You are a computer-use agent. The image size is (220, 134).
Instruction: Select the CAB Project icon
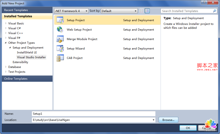coord(60,58)
